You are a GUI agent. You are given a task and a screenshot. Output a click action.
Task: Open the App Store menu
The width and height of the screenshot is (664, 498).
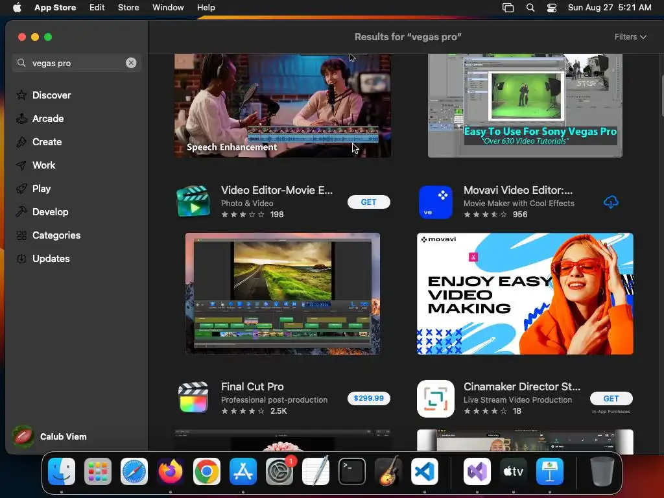click(55, 7)
